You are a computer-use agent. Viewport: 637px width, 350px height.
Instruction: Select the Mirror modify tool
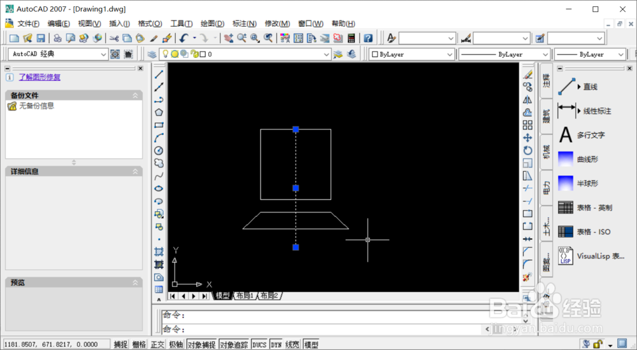[527, 99]
